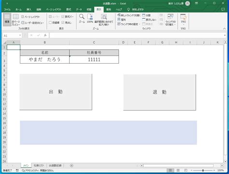The image size is (229, 174).
Task: Open the 挿入 tab
Action: coord(29,10)
